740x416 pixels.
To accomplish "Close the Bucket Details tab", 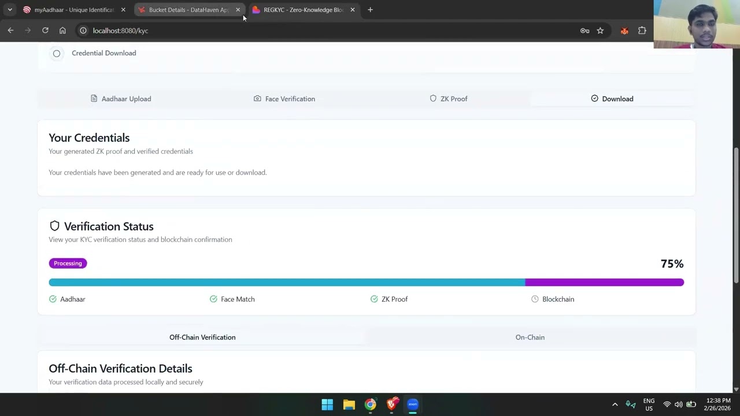I will tap(238, 10).
